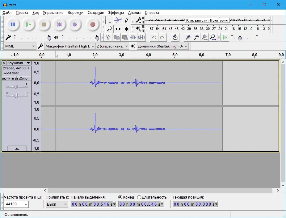Start playback with the Play button
Viewport: 286px width, 218px height.
[x=28, y=24]
